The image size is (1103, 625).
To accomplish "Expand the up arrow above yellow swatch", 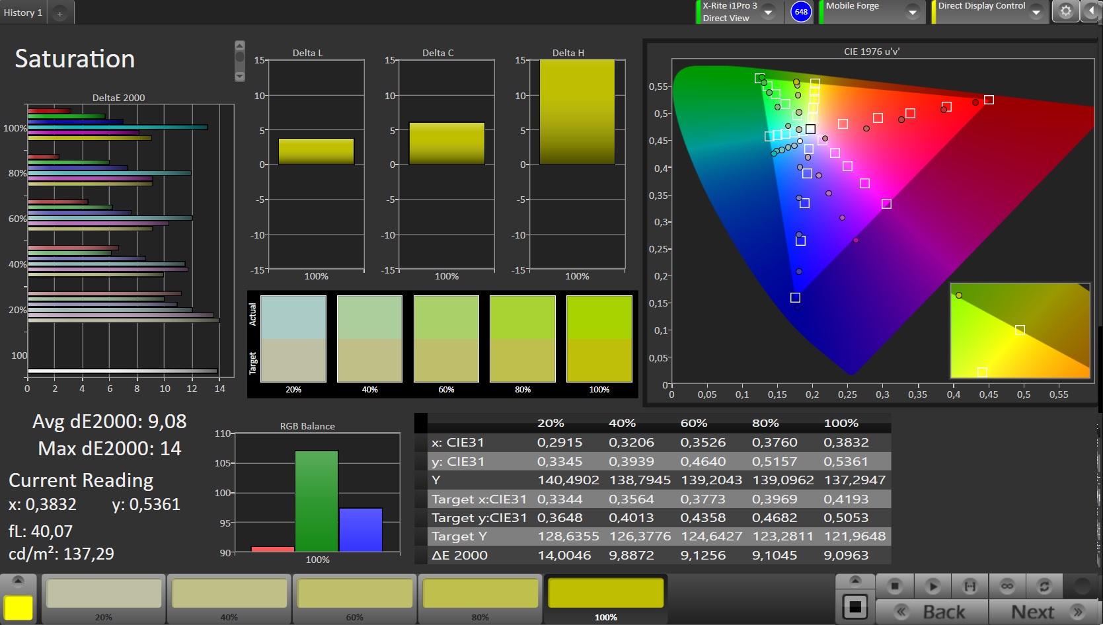I will click(x=18, y=581).
